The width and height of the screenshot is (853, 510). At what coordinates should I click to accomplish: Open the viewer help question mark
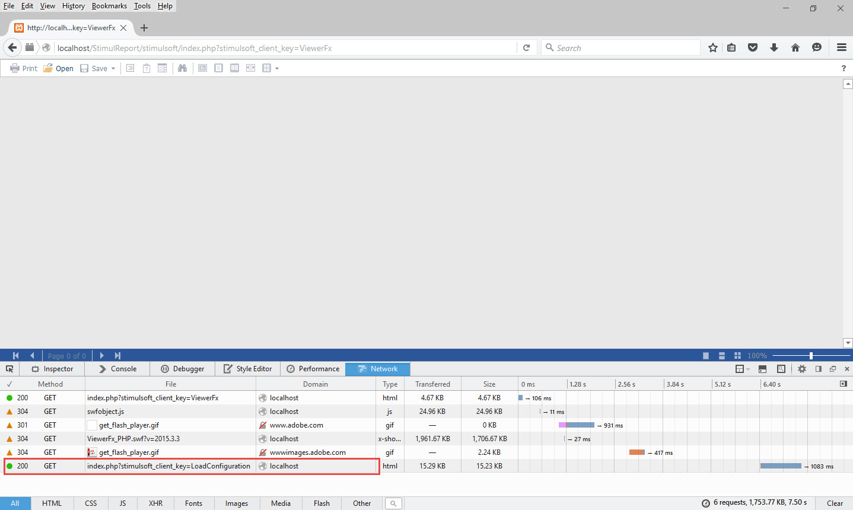(x=844, y=68)
